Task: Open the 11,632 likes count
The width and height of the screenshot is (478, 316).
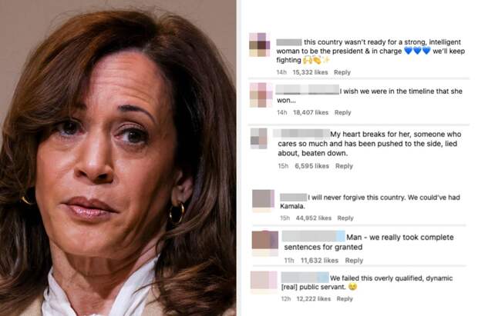Action: pyautogui.click(x=319, y=261)
